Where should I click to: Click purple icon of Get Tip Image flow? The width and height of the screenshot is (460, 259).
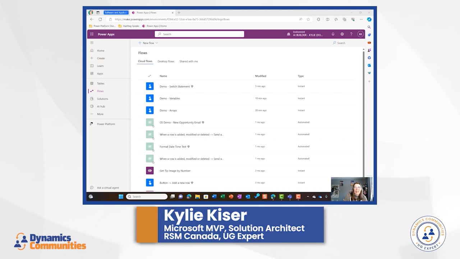pos(150,171)
